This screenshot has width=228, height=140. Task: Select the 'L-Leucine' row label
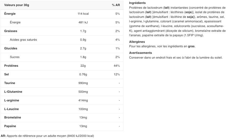[x=12, y=109]
